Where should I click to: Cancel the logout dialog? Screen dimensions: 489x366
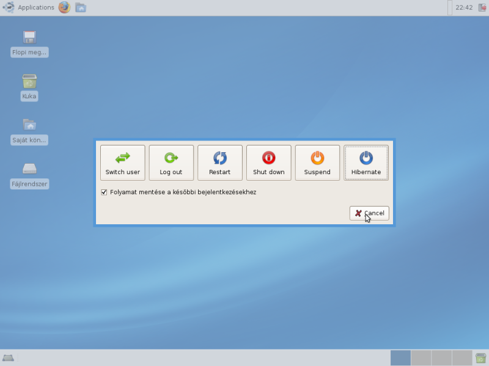(x=369, y=213)
